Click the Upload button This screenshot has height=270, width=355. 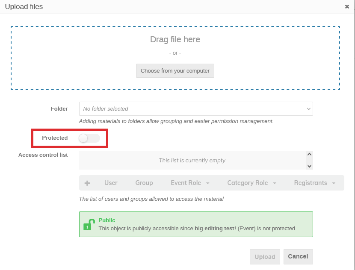pyautogui.click(x=265, y=257)
